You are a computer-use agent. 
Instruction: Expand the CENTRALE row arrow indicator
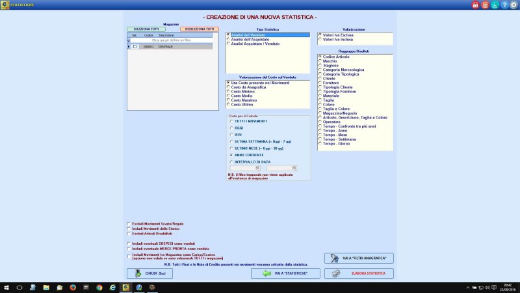coord(129,46)
